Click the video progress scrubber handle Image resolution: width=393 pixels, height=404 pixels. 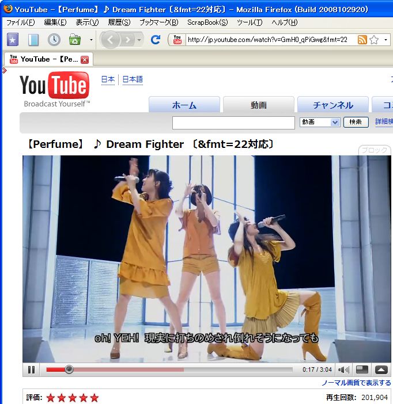69,369
